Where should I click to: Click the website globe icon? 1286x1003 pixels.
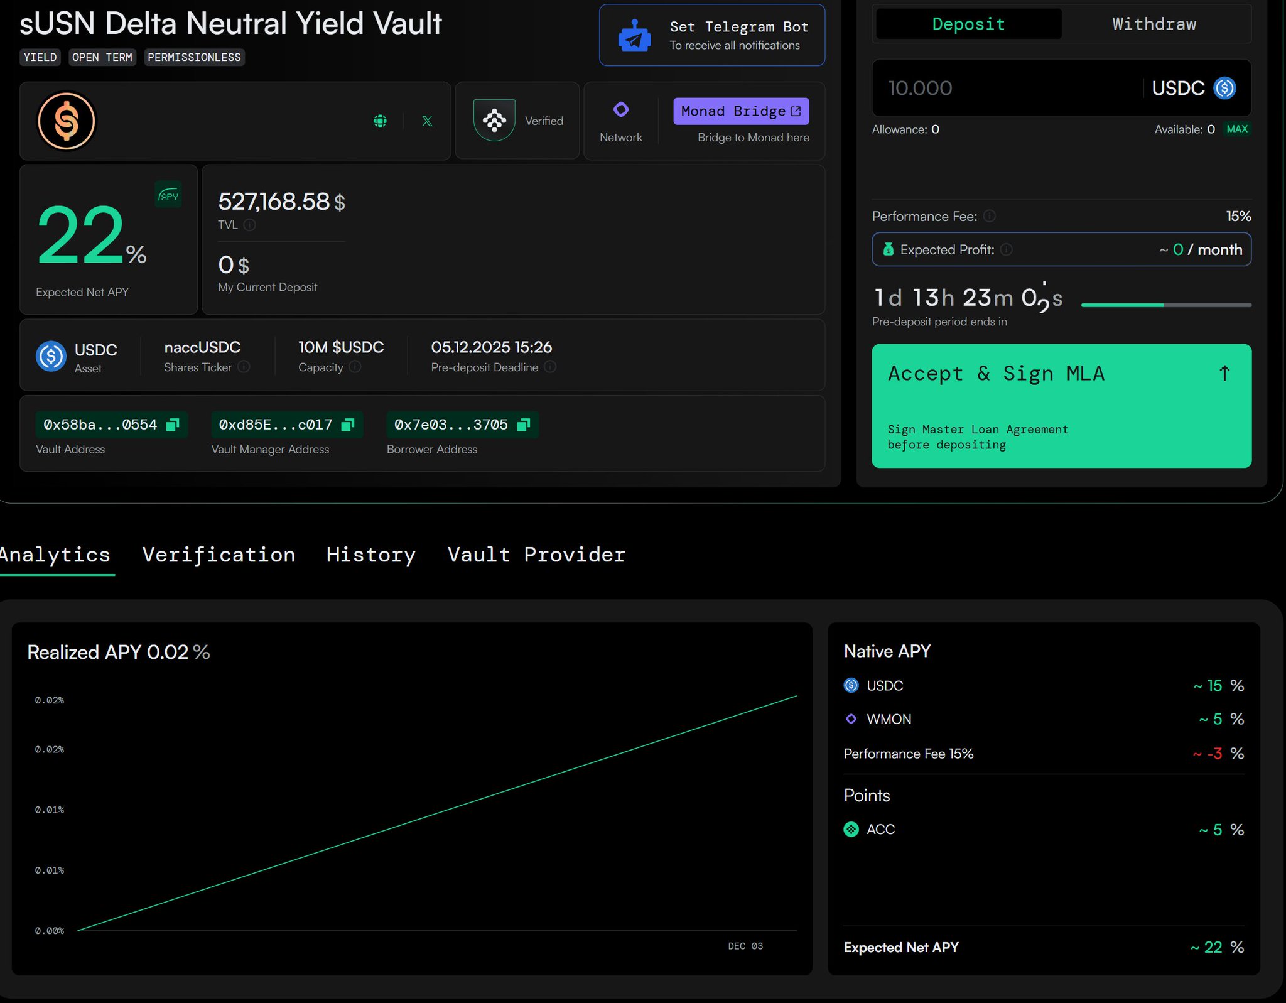pyautogui.click(x=380, y=121)
